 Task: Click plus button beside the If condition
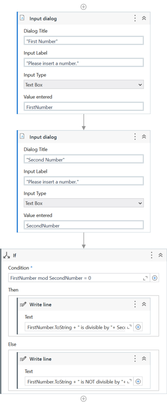coord(155,278)
